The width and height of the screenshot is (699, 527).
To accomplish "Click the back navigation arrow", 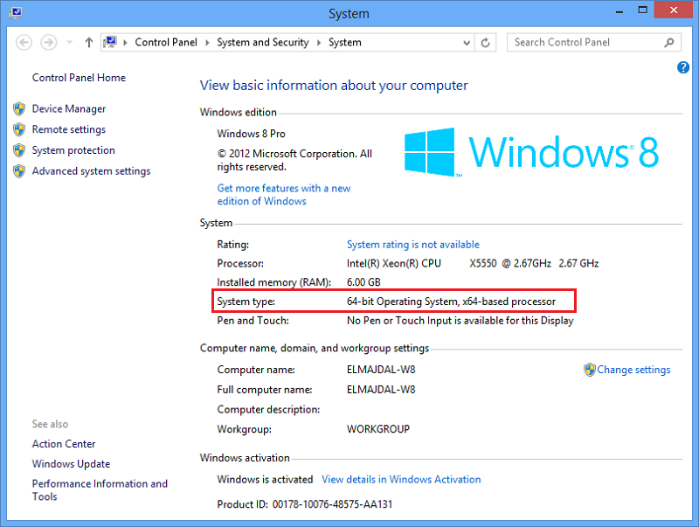I will coord(24,42).
